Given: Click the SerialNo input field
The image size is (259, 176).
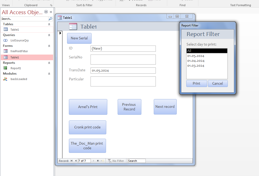Looking at the screenshot, I should pos(123,59).
